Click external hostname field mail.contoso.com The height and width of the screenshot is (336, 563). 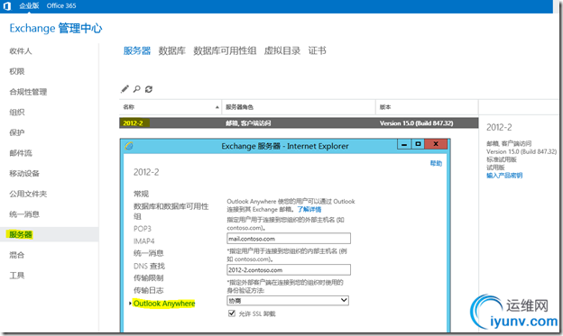pyautogui.click(x=289, y=239)
